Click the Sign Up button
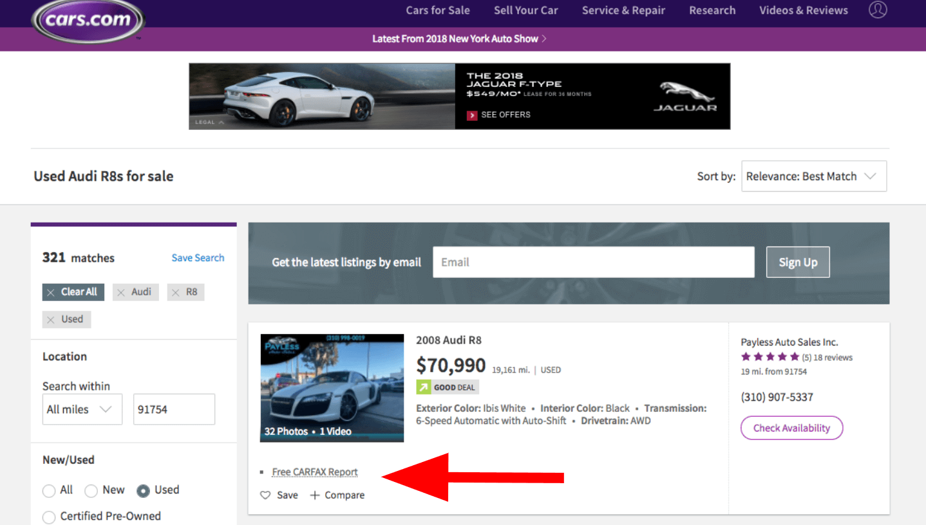926x525 pixels. pyautogui.click(x=798, y=262)
